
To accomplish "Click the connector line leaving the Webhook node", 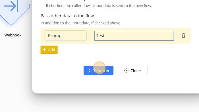I will click(31, 6).
